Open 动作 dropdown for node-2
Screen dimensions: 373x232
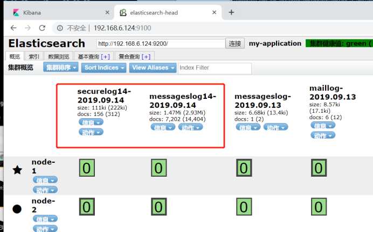pos(45,229)
